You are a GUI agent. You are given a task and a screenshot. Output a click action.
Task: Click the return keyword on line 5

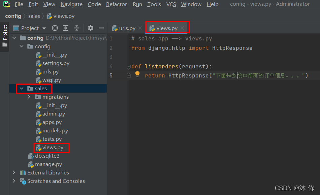(x=155, y=76)
